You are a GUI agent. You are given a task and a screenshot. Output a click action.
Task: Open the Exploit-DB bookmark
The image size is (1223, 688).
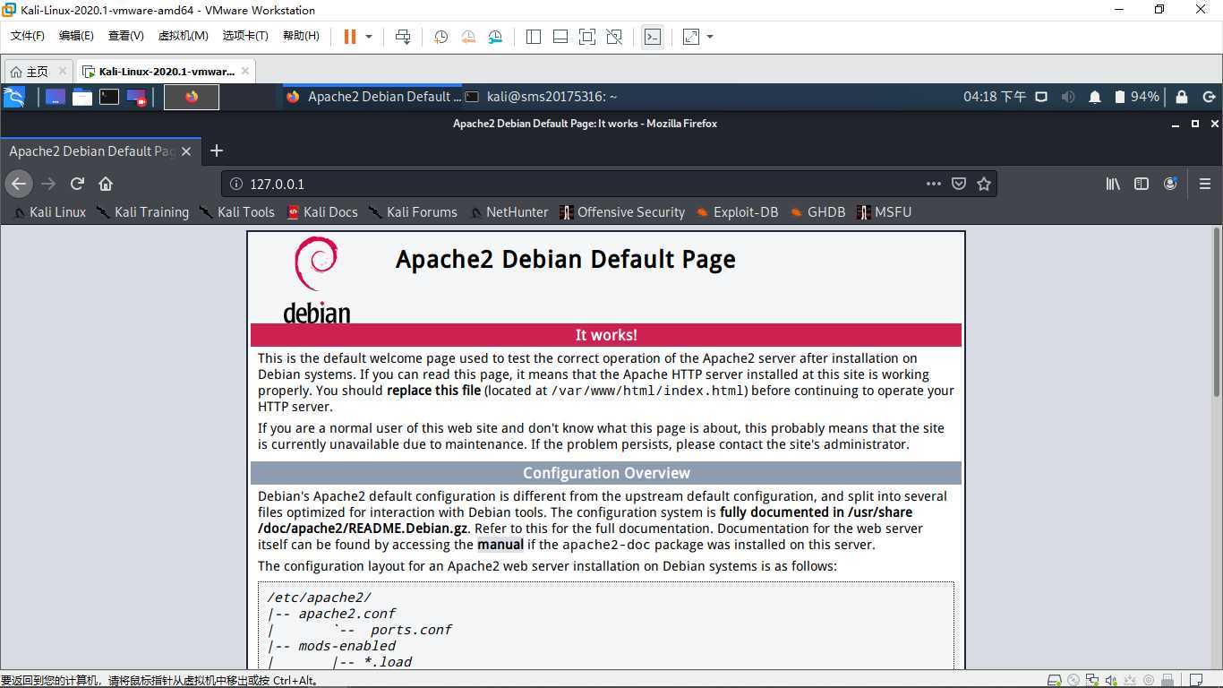[738, 212]
